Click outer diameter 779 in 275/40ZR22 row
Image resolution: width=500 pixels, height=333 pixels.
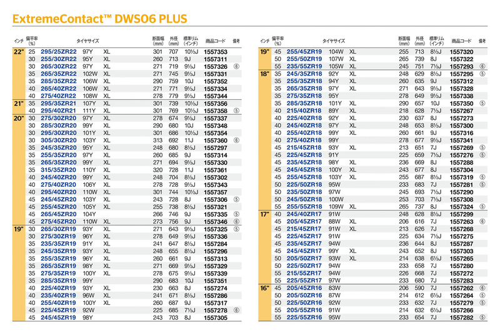click(x=174, y=96)
